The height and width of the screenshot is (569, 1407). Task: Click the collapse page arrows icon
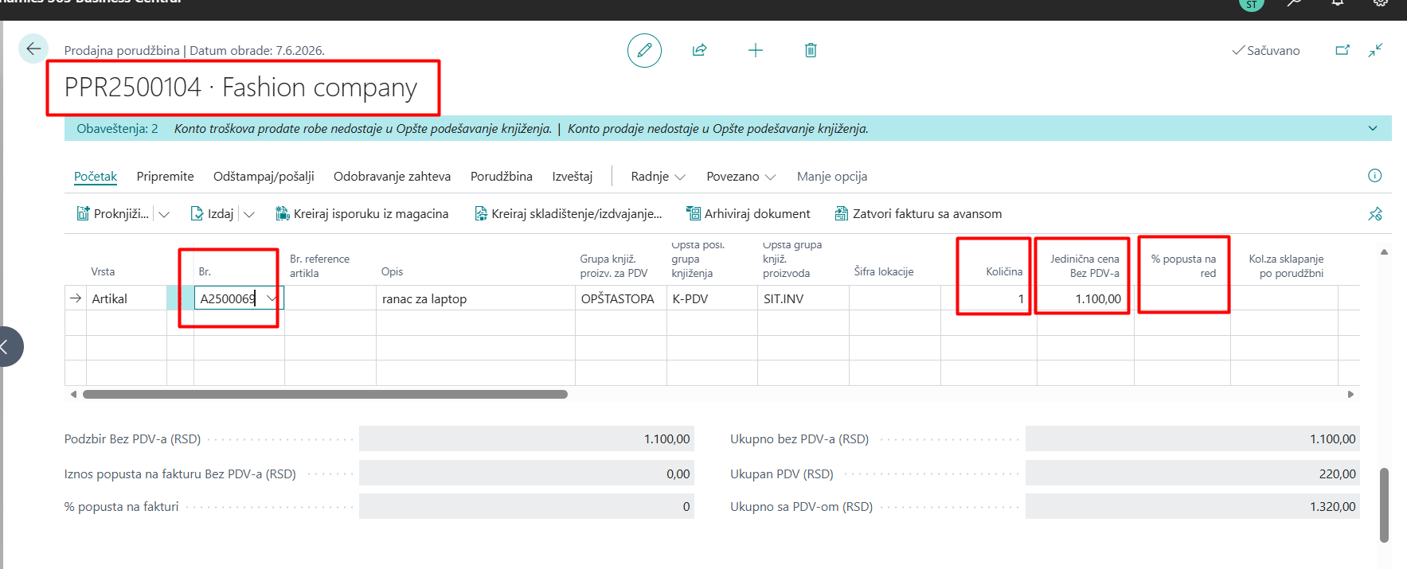(1375, 50)
